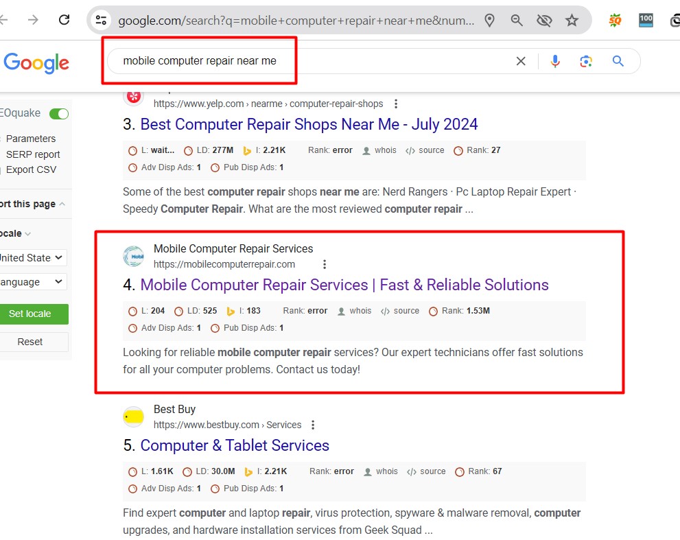This screenshot has width=680, height=540.
Task: Open Best Computer Repair Shops Near Me result
Action: 309,124
